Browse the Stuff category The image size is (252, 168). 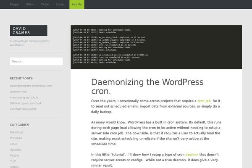point(13,161)
